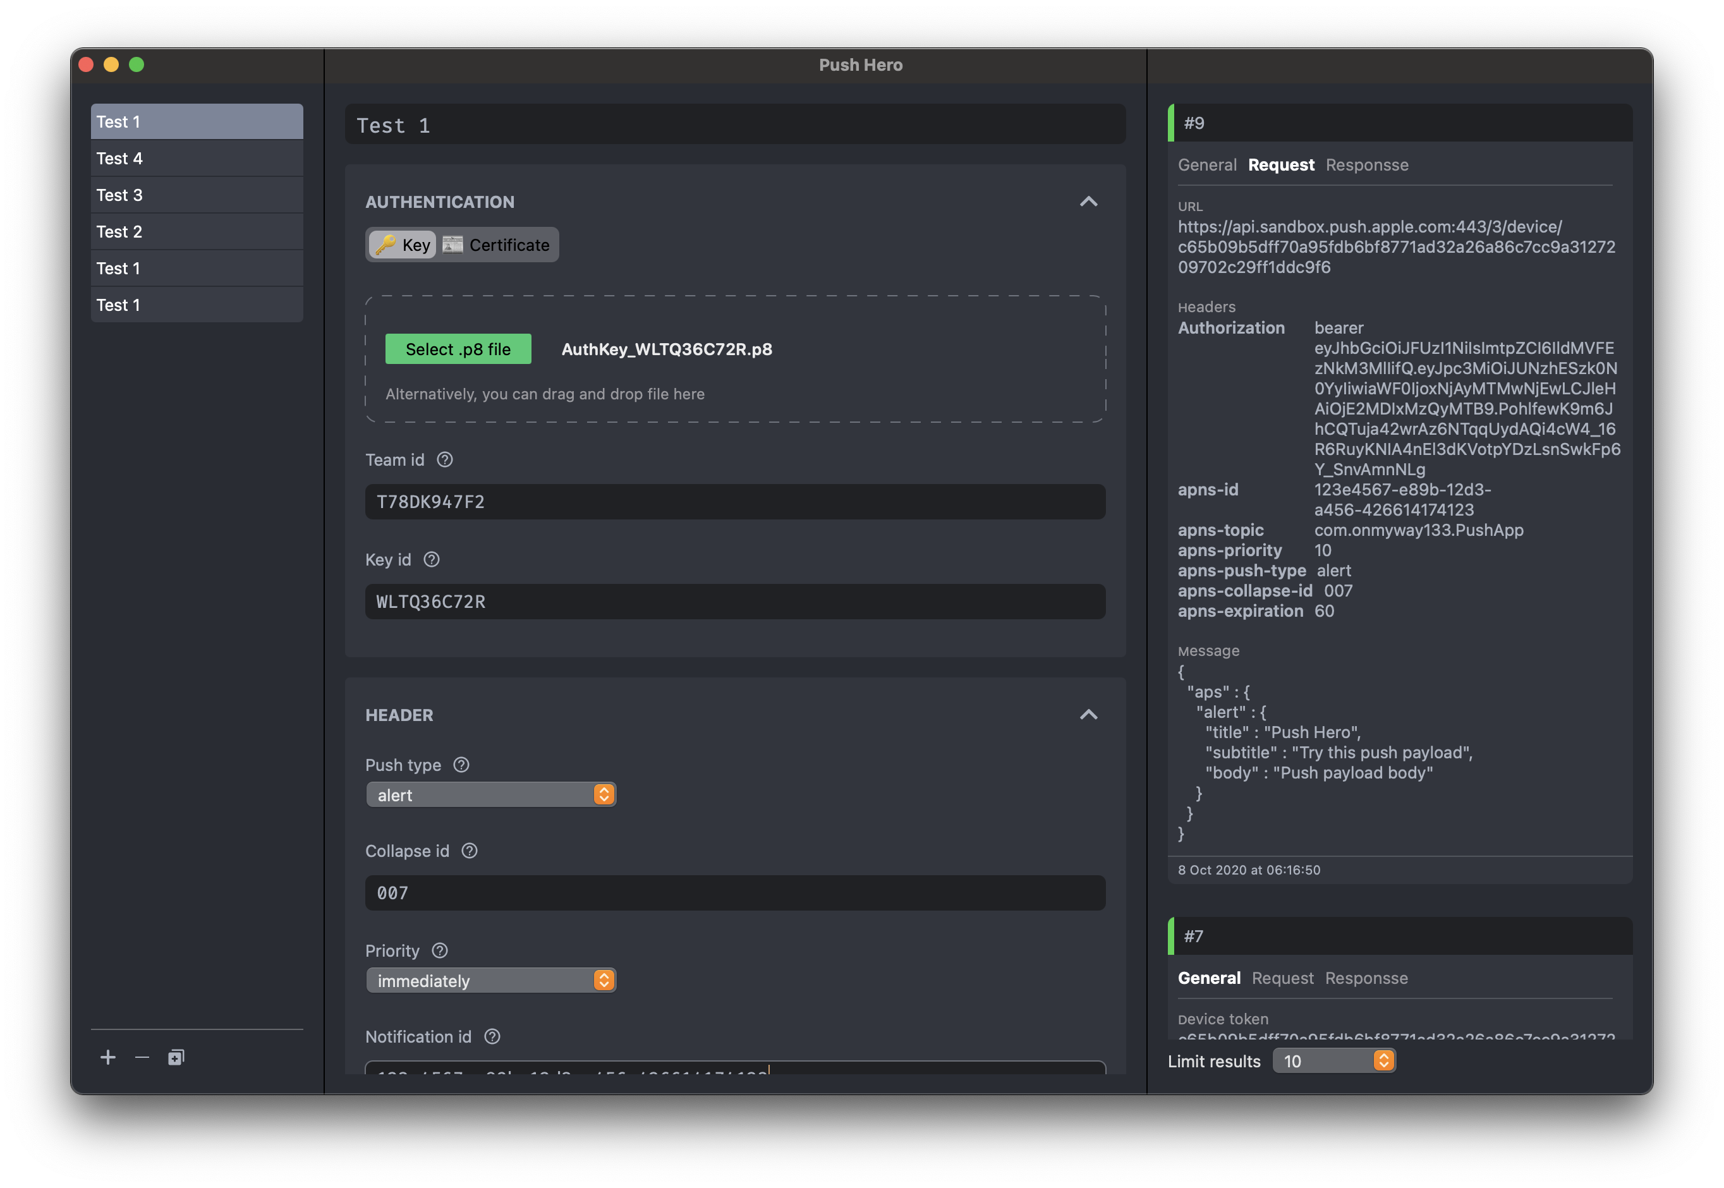The height and width of the screenshot is (1188, 1724).
Task: Click the Authorization bearer token value
Action: 1466,399
